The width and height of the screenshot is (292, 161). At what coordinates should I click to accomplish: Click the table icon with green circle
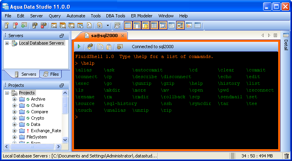coord(24,25)
